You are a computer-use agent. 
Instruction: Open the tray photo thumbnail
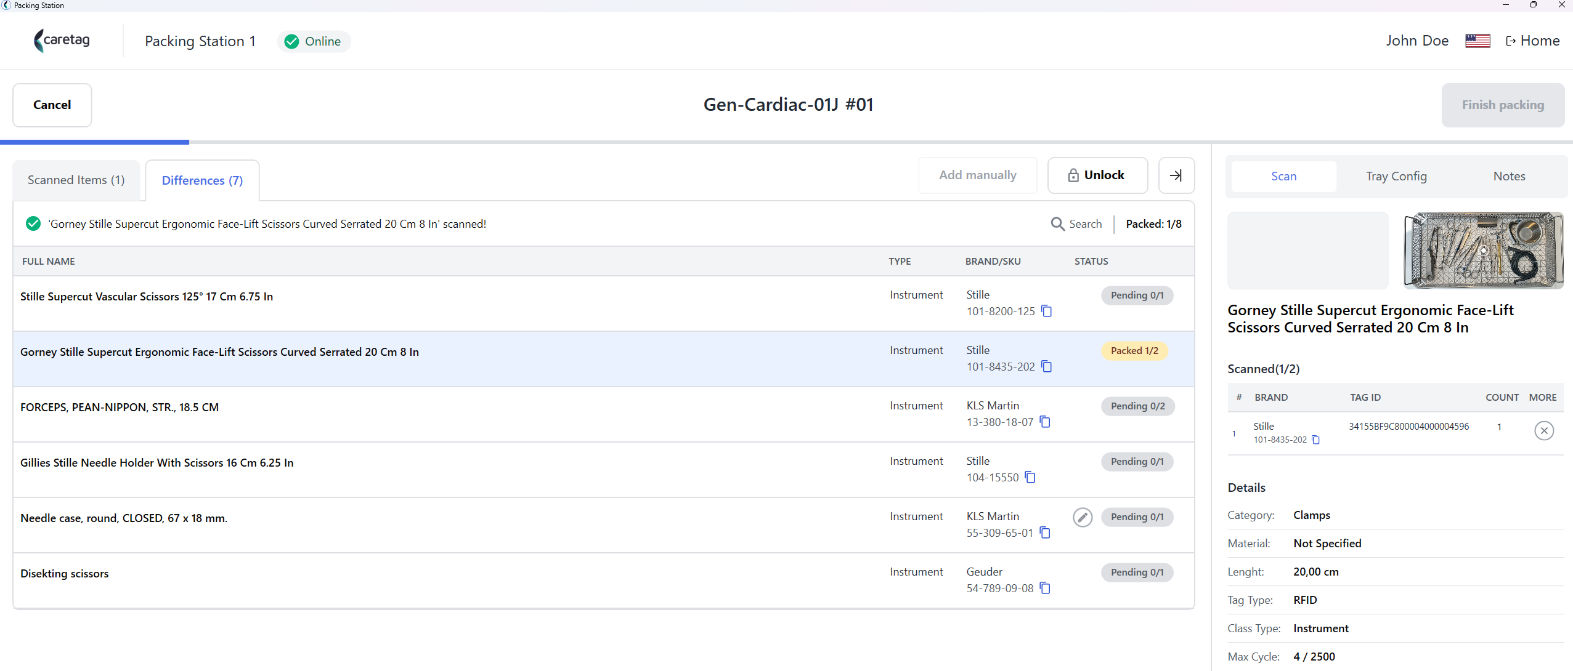pyautogui.click(x=1484, y=251)
